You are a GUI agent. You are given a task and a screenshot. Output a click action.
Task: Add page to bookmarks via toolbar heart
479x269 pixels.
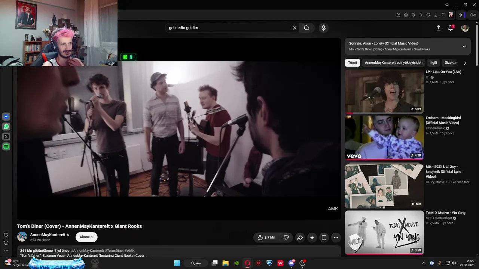428,15
